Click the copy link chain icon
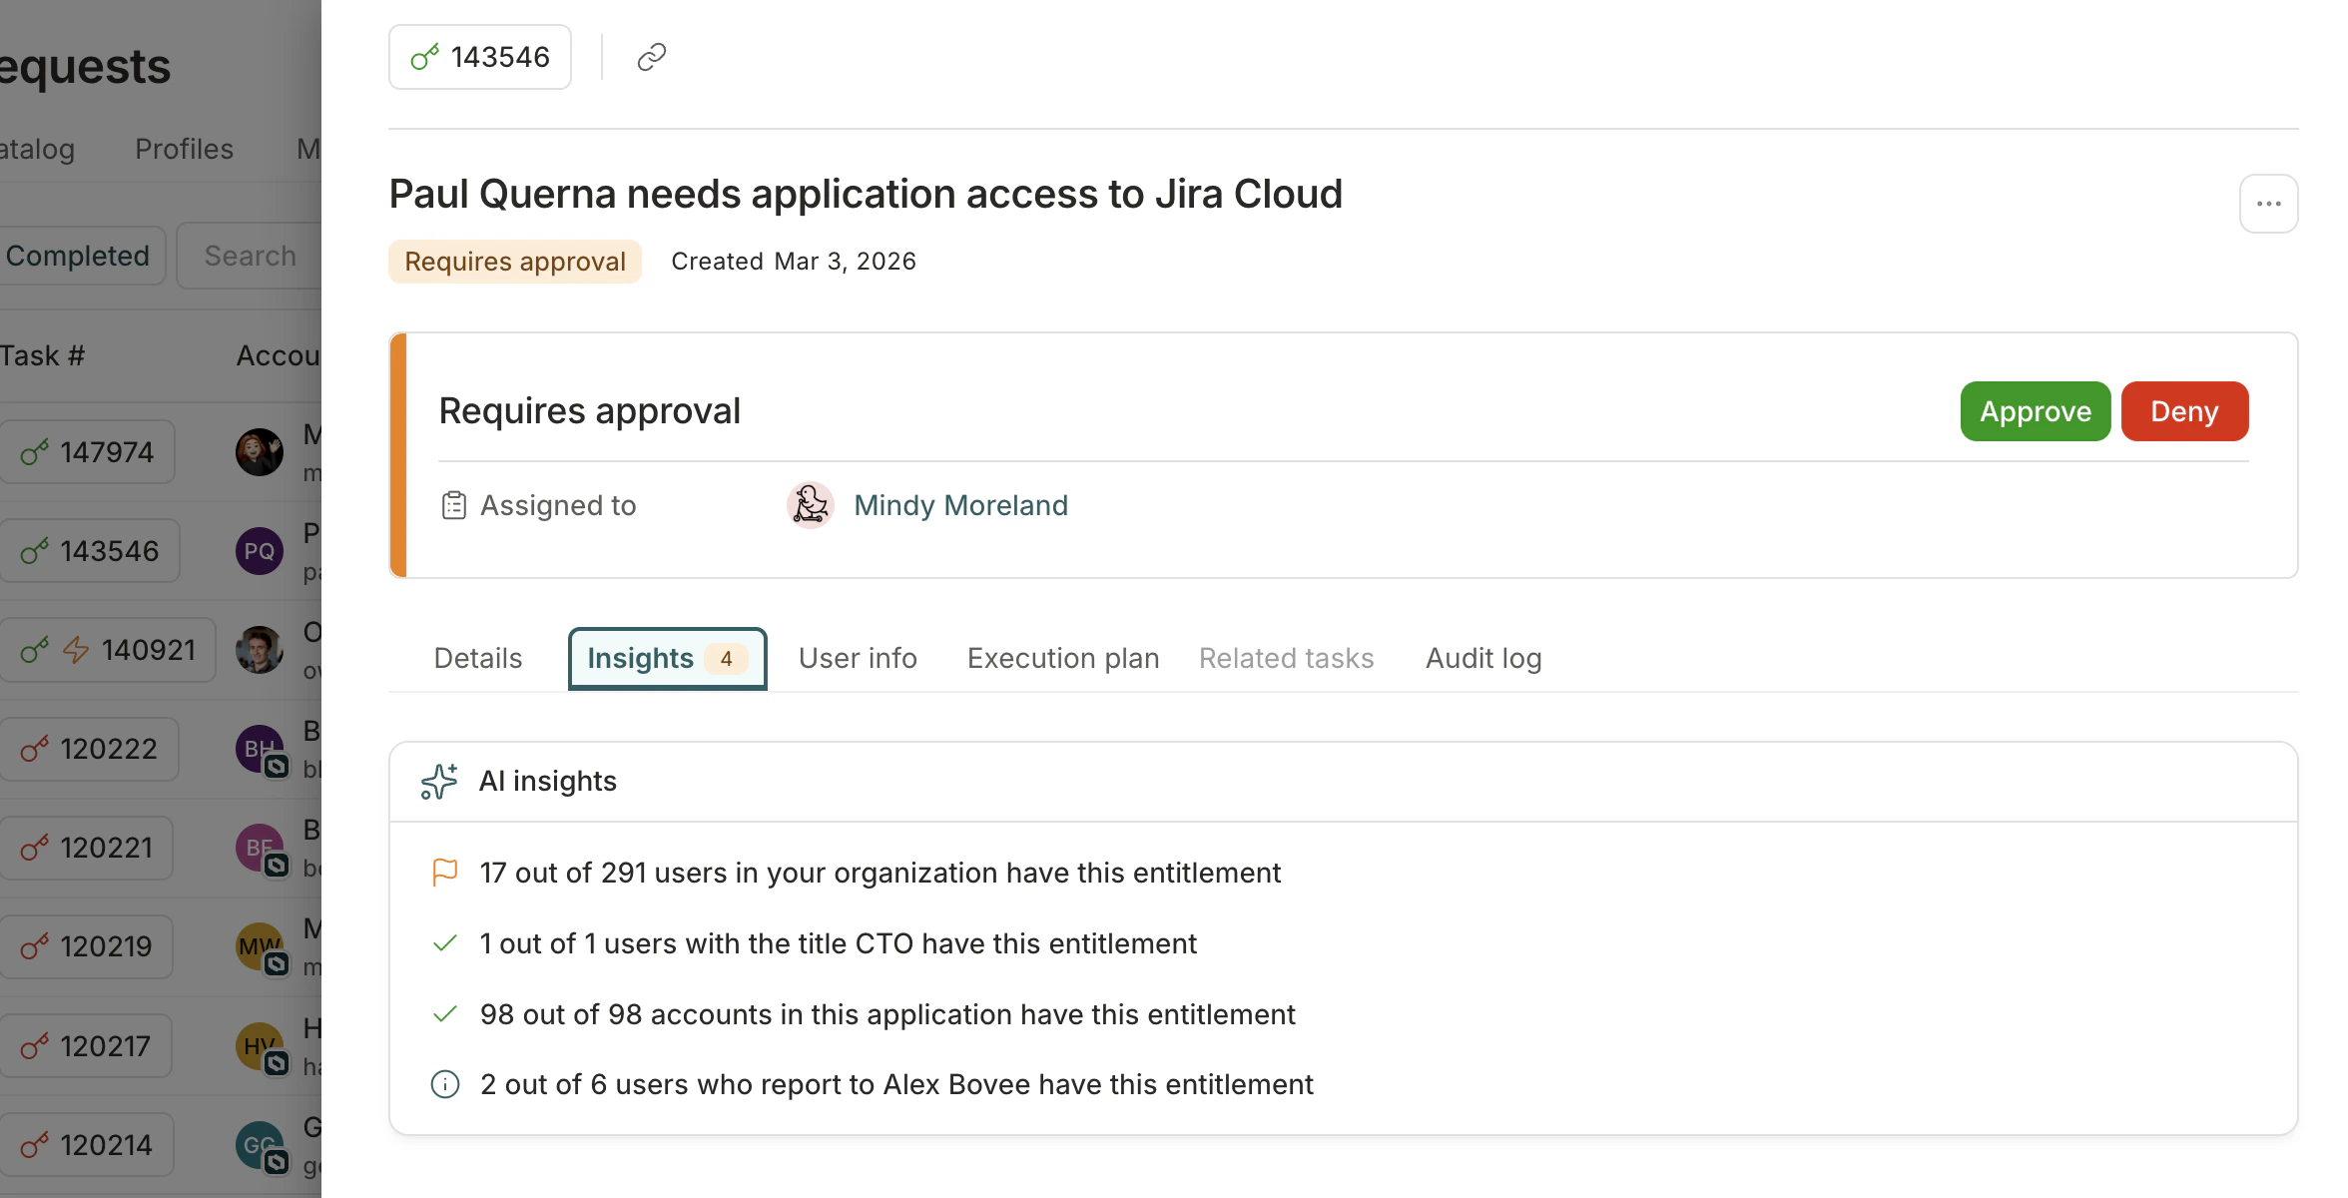2348x1198 pixels. click(x=651, y=57)
